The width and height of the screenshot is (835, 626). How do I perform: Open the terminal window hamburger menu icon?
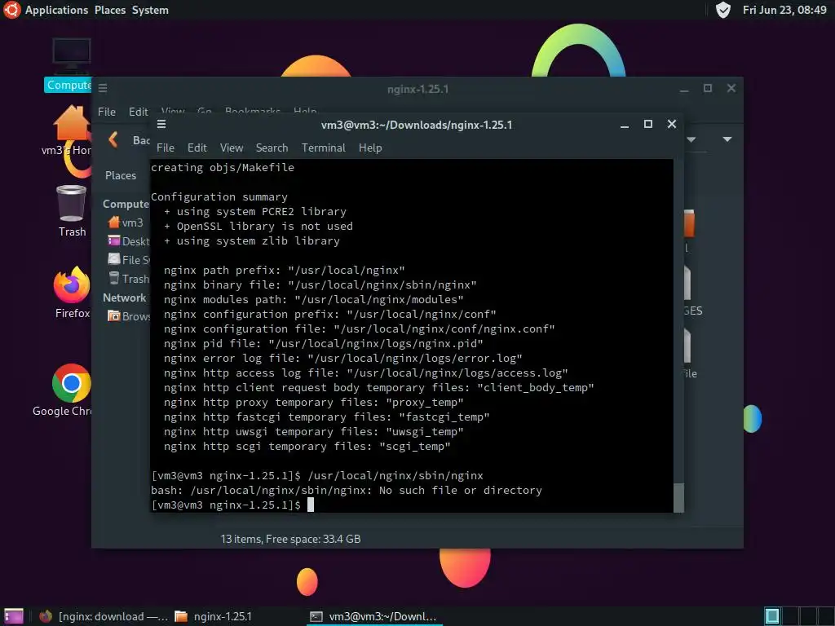[x=161, y=124]
